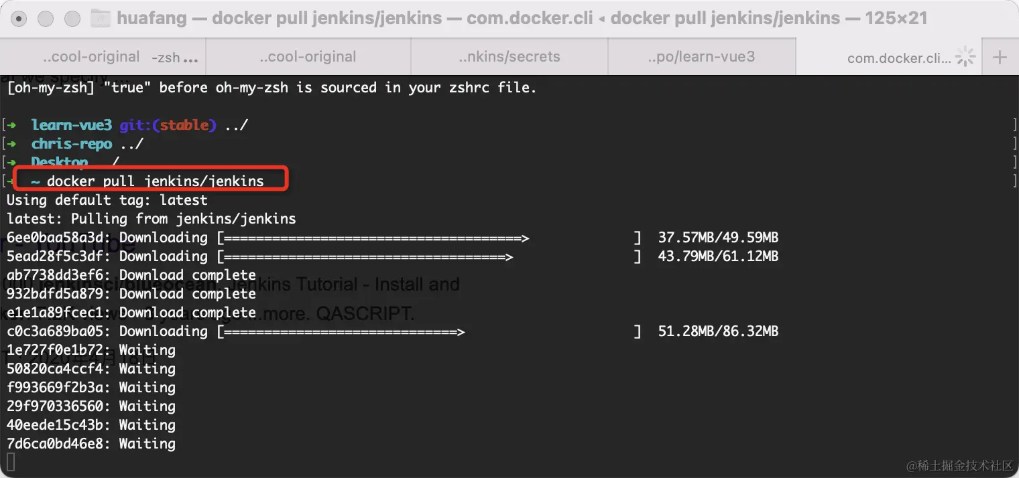
Task: Click the 6ee0baa58a3d download progress bar
Action: [429, 238]
